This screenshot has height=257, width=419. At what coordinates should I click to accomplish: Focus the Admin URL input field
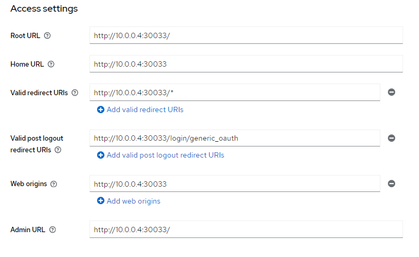coord(246,230)
